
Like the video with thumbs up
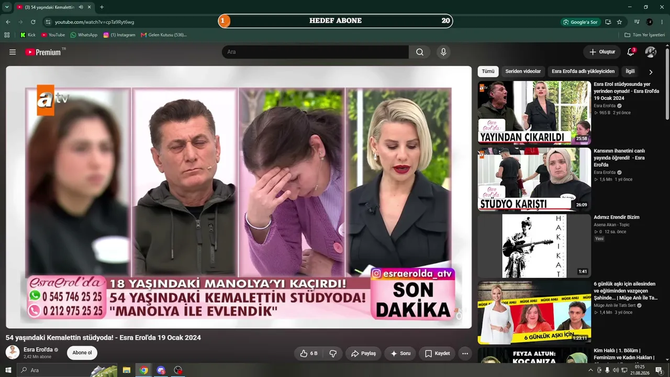coord(309,353)
